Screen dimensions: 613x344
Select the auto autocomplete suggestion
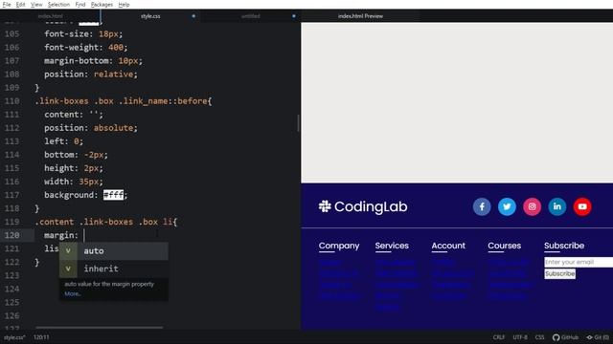tap(114, 250)
